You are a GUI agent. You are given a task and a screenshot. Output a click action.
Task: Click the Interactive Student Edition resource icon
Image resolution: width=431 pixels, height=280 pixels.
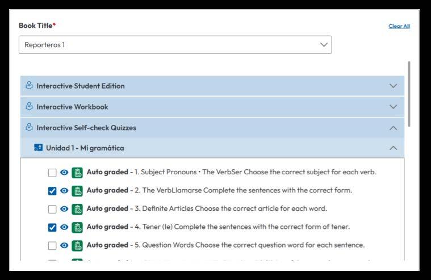[30, 86]
